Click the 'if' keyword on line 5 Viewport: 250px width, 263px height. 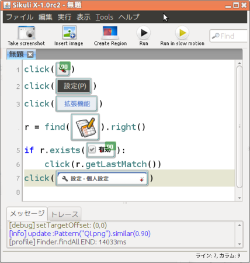tap(29, 150)
